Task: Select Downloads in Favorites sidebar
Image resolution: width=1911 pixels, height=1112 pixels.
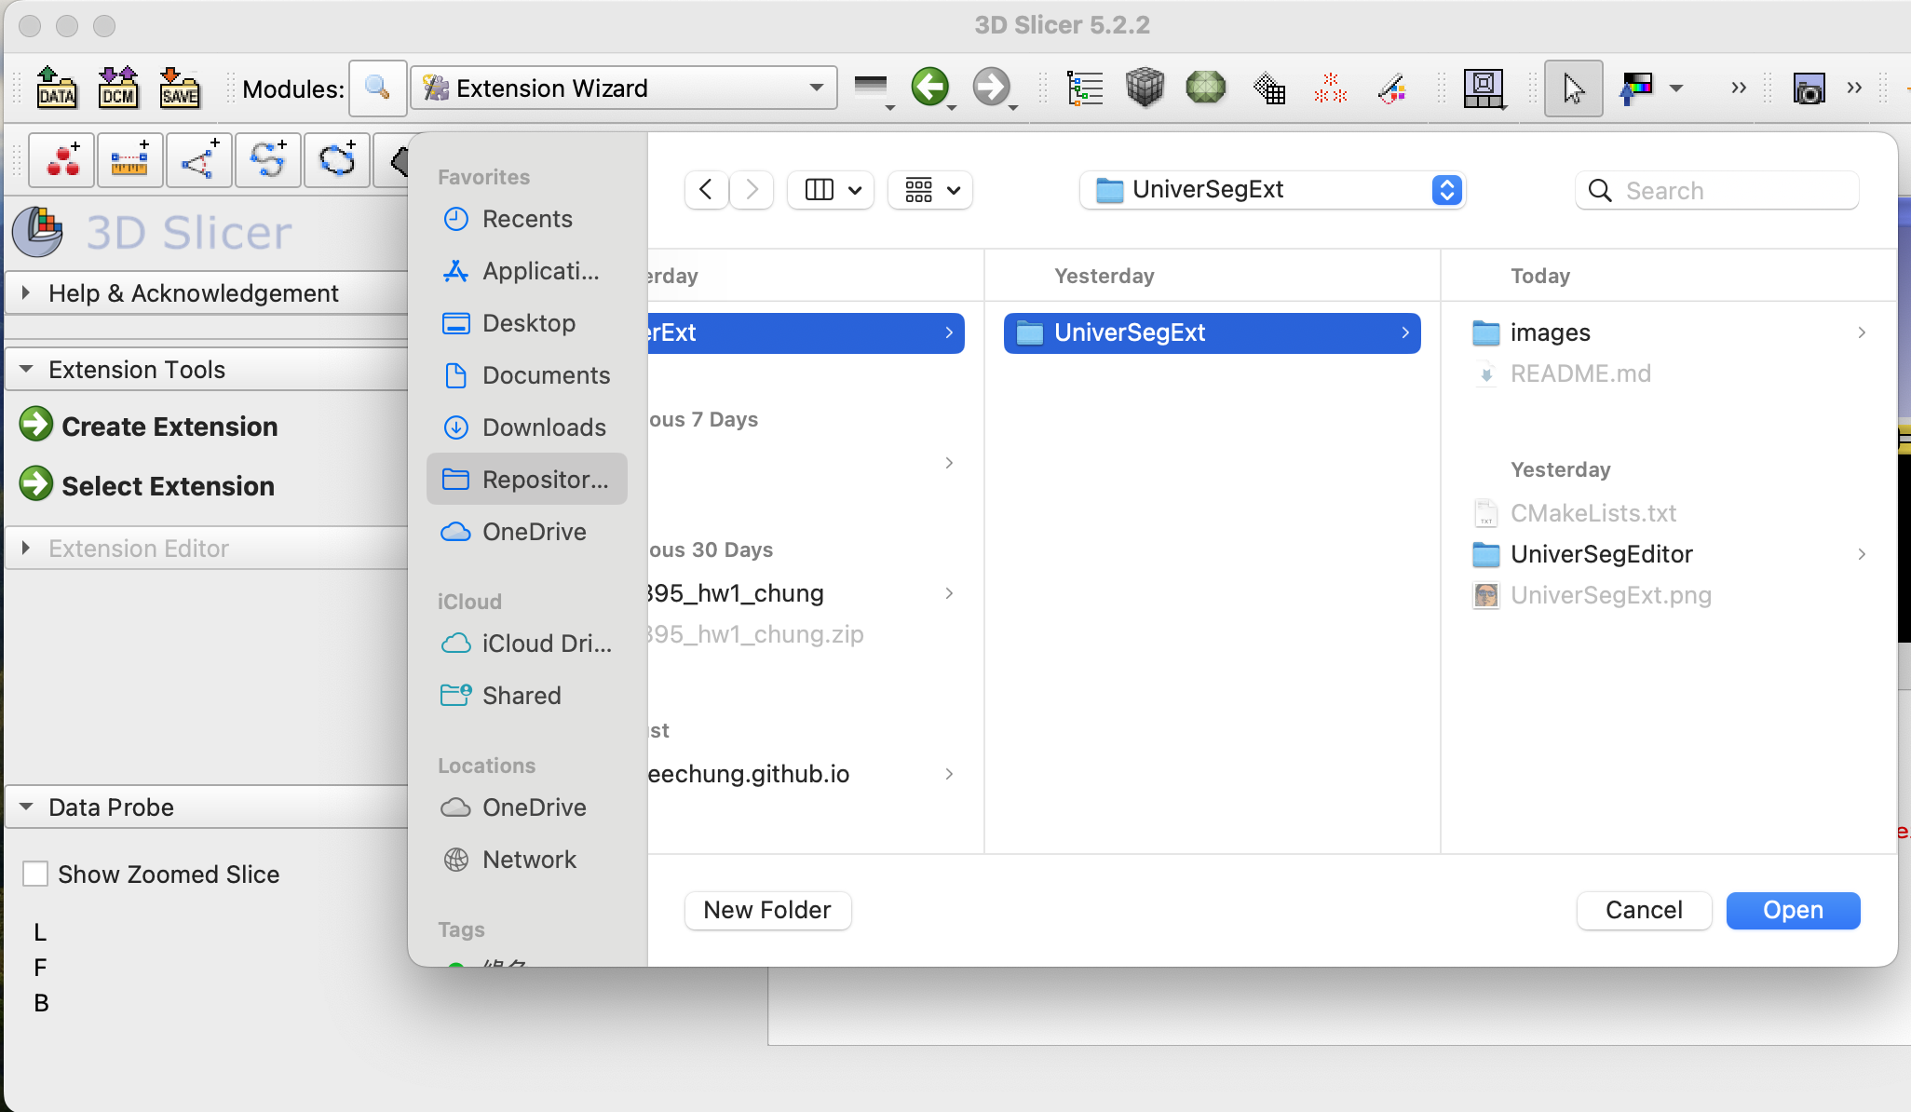Action: [x=544, y=427]
